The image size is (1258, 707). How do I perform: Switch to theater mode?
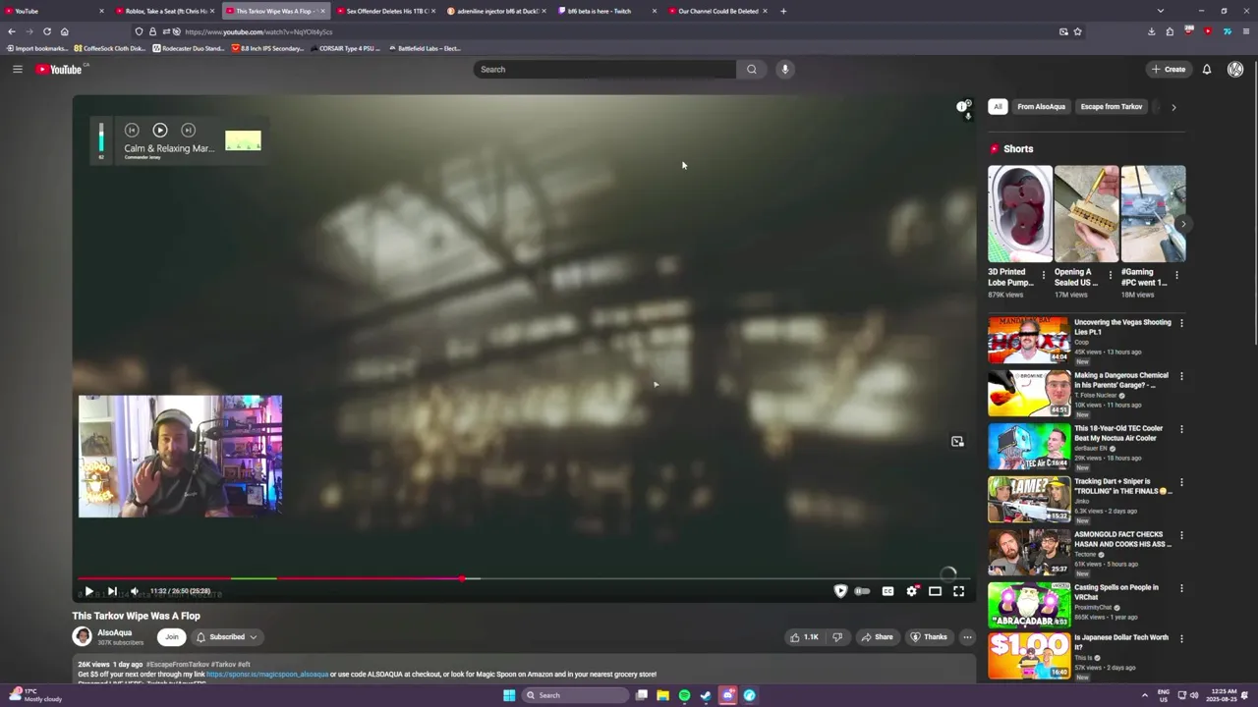pyautogui.click(x=935, y=591)
